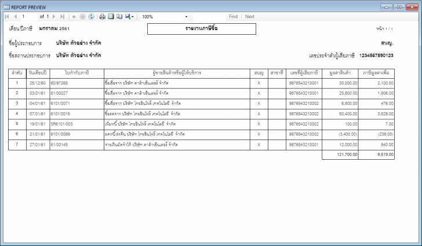Image resolution: width=422 pixels, height=246 pixels.
Task: Click invoice number 6101/0015
Action: click(60, 113)
